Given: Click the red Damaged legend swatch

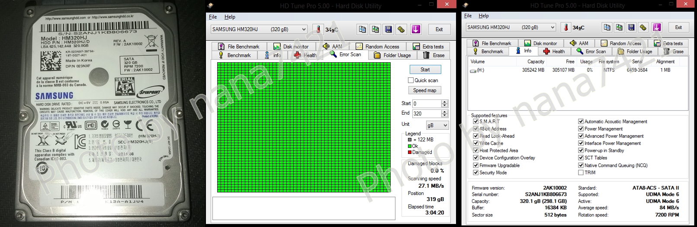Looking at the screenshot, I should [x=410, y=152].
